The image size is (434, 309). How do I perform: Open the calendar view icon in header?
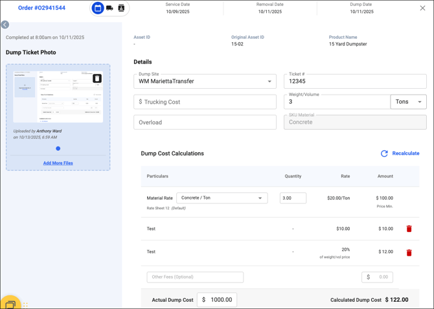click(x=98, y=8)
